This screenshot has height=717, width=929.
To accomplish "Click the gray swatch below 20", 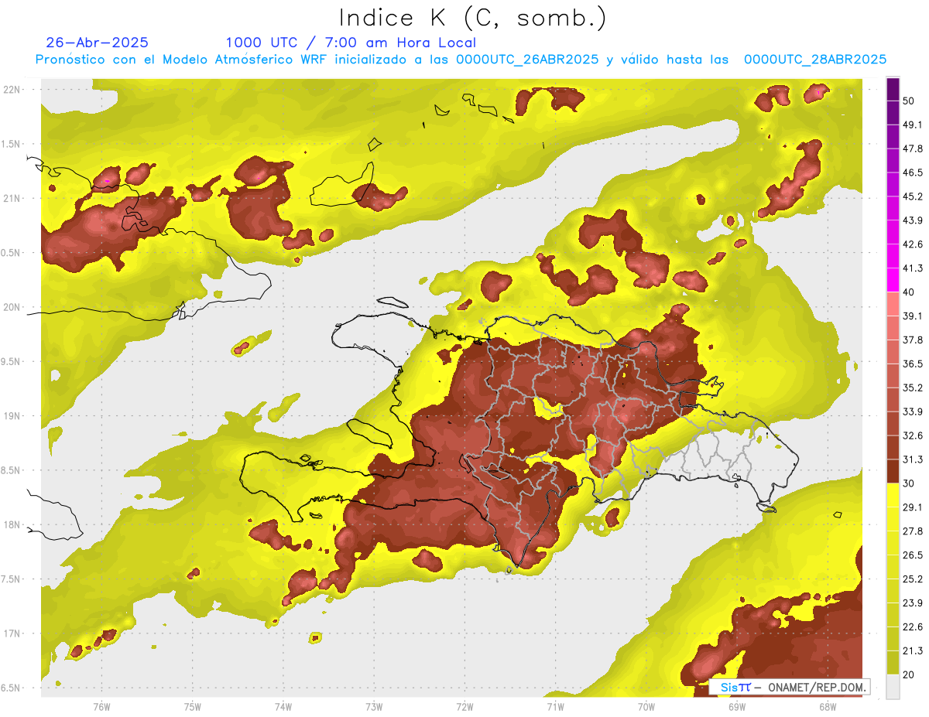I will click(x=893, y=687).
